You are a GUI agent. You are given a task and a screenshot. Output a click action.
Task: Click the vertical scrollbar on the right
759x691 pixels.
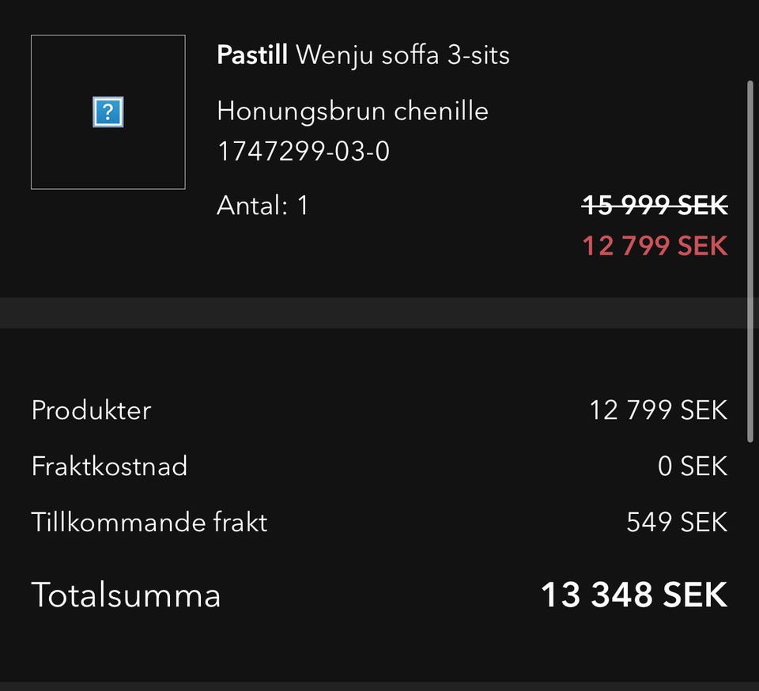pyautogui.click(x=750, y=261)
